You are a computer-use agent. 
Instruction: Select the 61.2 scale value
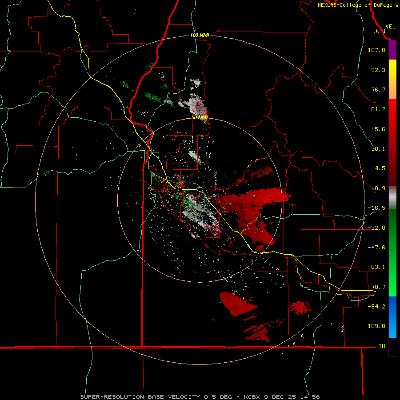pos(378,109)
